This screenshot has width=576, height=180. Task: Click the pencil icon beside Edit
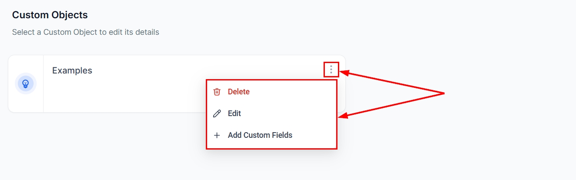point(217,113)
